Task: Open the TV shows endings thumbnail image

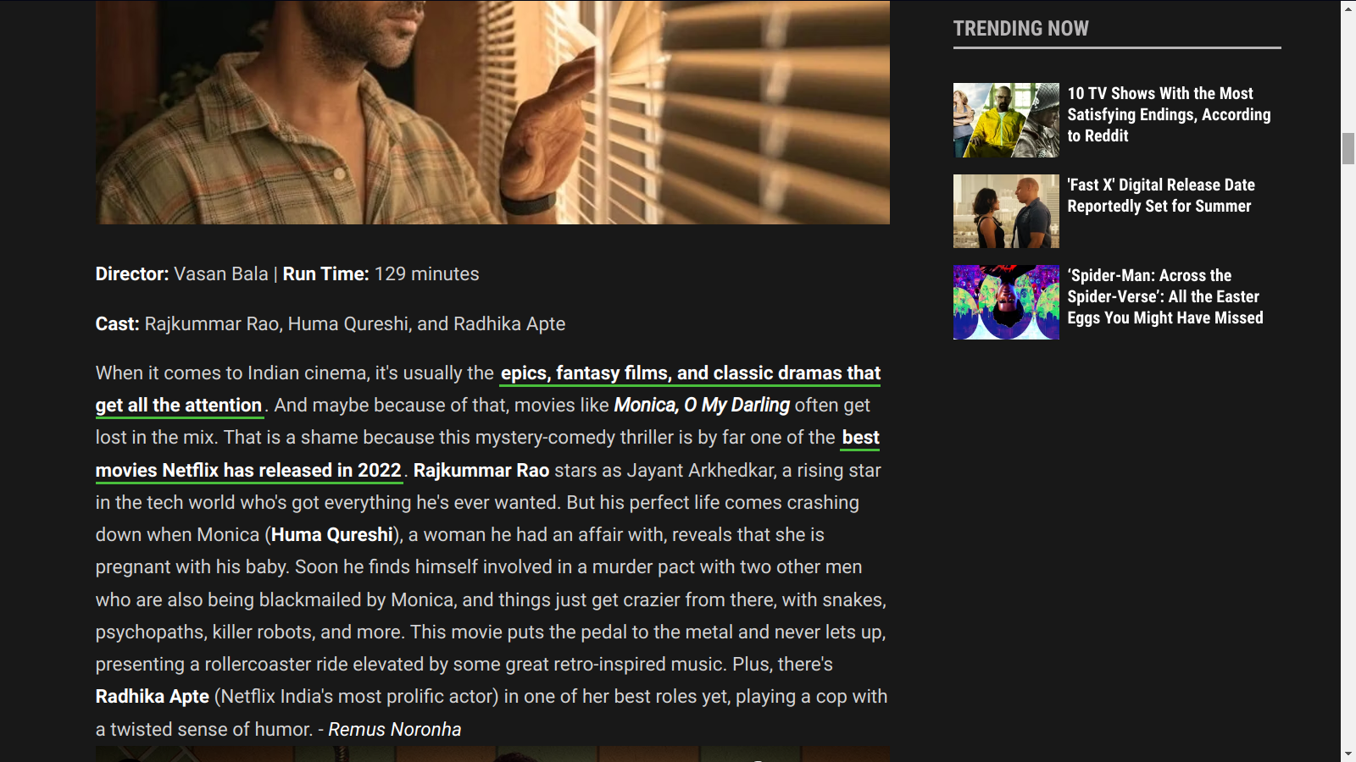Action: click(1006, 120)
